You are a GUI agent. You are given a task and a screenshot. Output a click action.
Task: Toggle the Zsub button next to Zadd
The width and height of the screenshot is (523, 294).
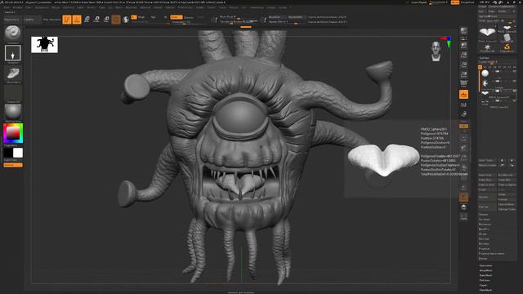coord(189,17)
